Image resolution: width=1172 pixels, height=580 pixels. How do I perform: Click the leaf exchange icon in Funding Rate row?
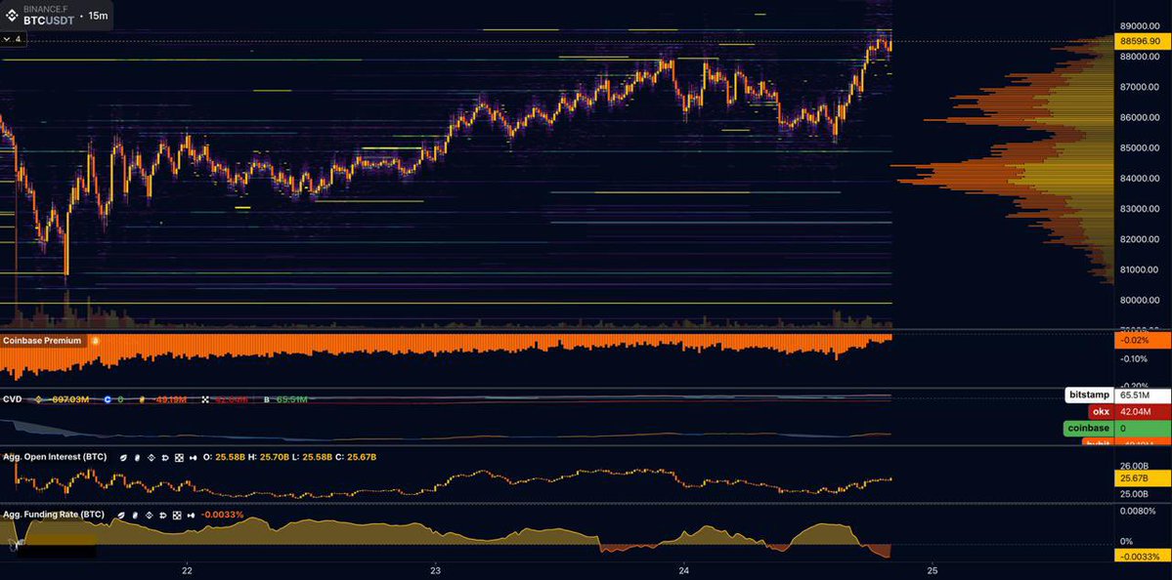121,515
